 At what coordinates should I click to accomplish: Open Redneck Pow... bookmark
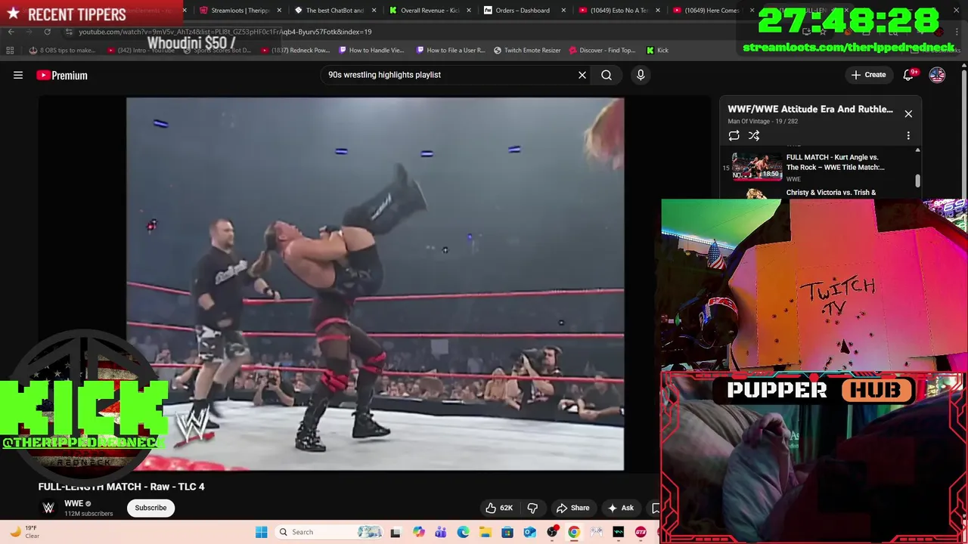[x=294, y=51]
